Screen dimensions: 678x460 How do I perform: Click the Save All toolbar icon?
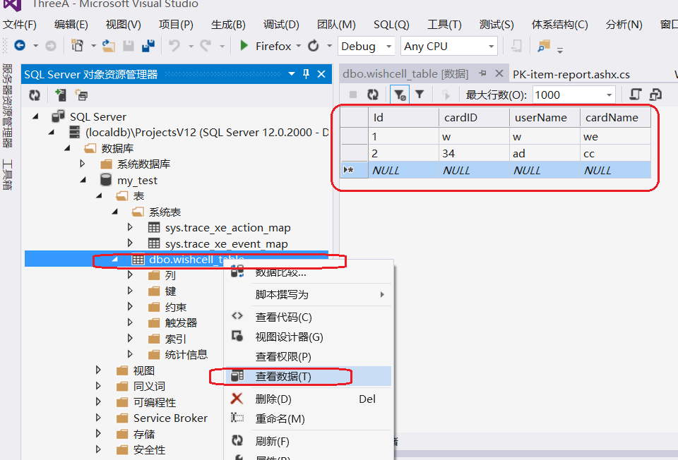pyautogui.click(x=148, y=46)
